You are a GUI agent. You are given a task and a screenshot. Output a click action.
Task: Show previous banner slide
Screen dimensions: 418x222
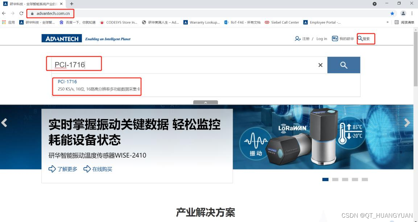pyautogui.click(x=4, y=123)
